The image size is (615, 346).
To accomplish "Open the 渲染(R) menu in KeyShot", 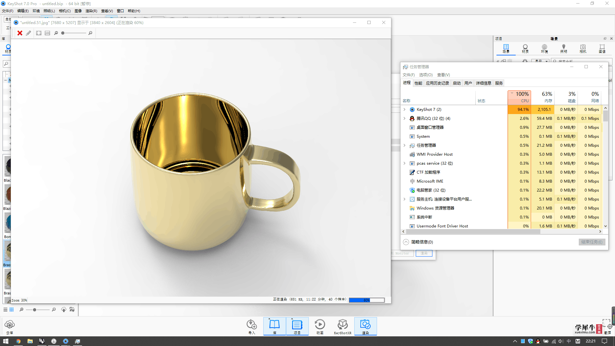I will point(91,11).
